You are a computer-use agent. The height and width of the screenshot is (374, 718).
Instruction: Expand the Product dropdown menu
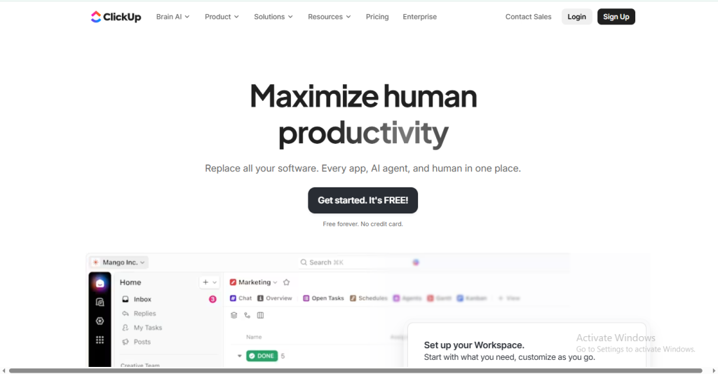[x=222, y=17]
